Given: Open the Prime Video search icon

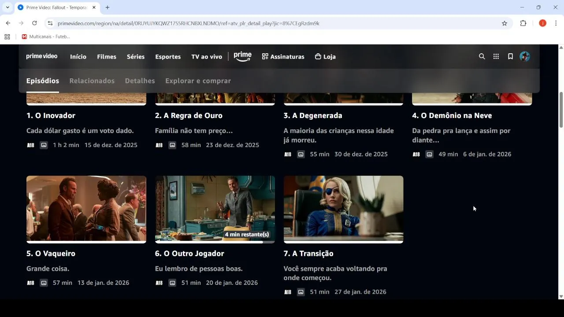Looking at the screenshot, I should coord(482,56).
